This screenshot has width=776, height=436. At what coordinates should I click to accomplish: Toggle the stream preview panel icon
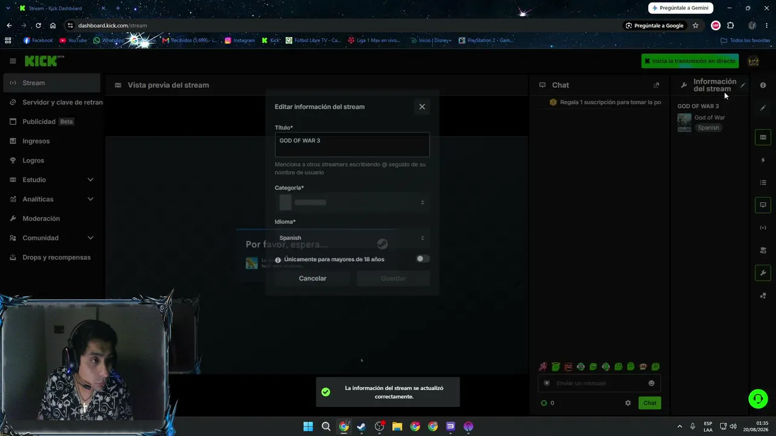[x=763, y=137]
